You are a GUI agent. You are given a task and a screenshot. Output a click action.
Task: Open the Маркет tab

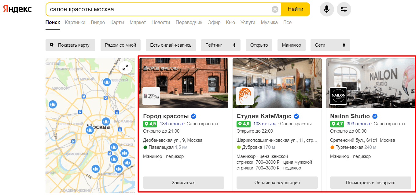click(x=138, y=22)
